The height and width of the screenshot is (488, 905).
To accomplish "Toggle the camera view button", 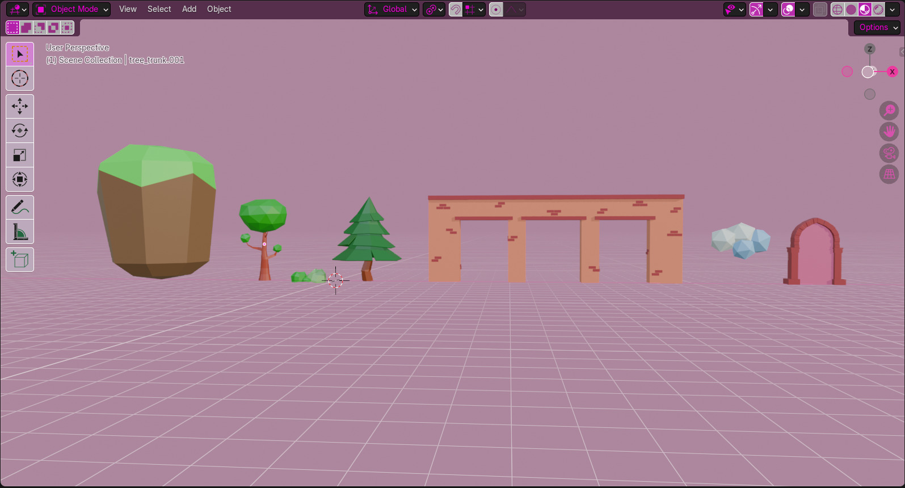I will pos(889,153).
